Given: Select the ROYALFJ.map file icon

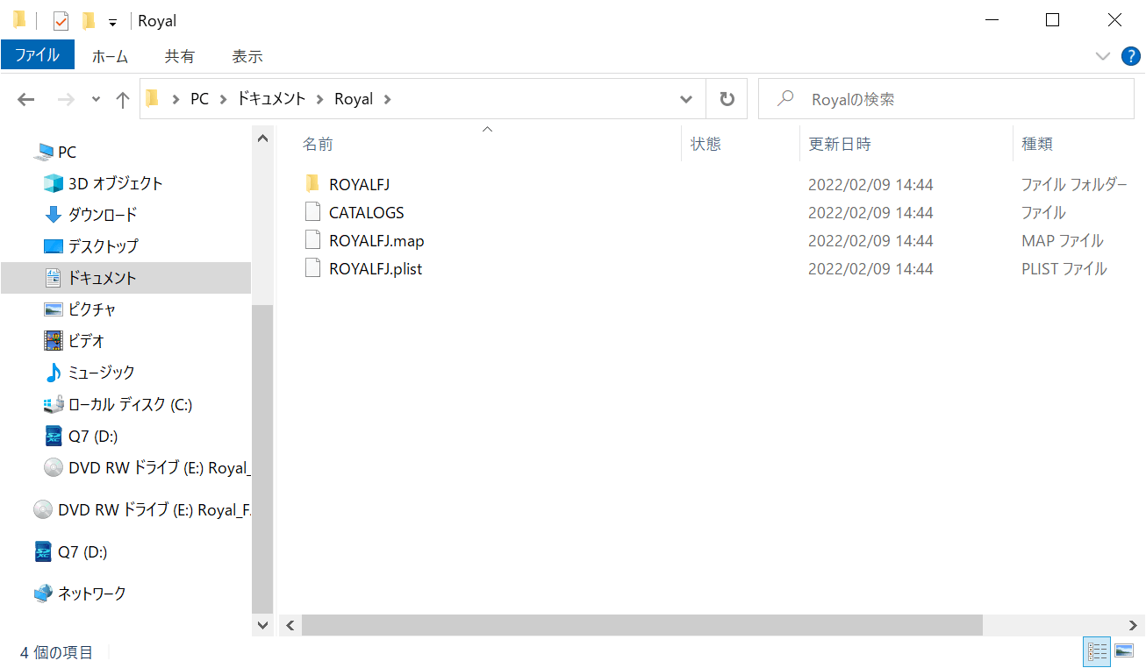Looking at the screenshot, I should (312, 240).
